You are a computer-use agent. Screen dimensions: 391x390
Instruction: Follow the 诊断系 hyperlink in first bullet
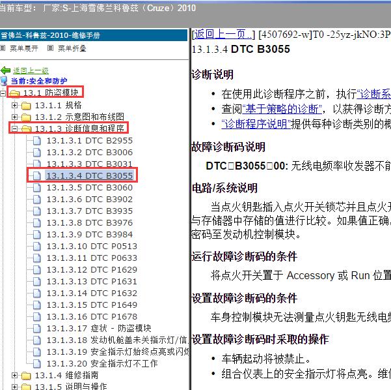[374, 95]
